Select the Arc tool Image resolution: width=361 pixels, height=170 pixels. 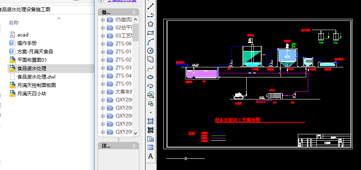151,42
